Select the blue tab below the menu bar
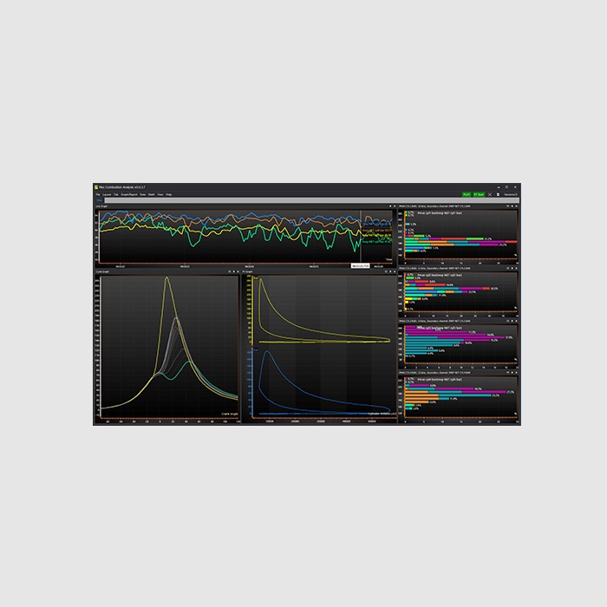607x607 pixels. pyautogui.click(x=99, y=200)
